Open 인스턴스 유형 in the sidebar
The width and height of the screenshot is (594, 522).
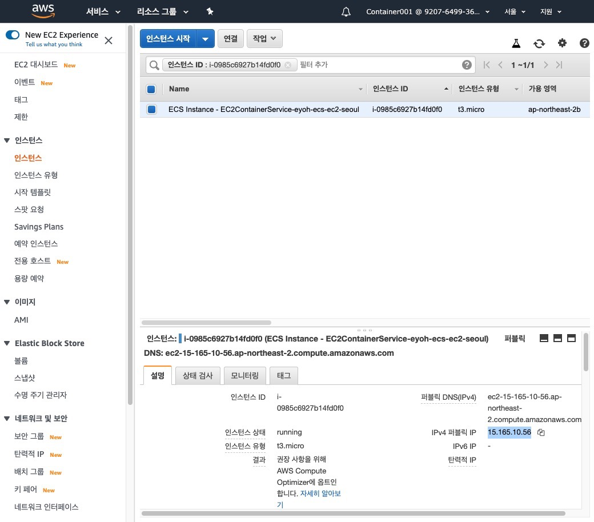pos(36,175)
